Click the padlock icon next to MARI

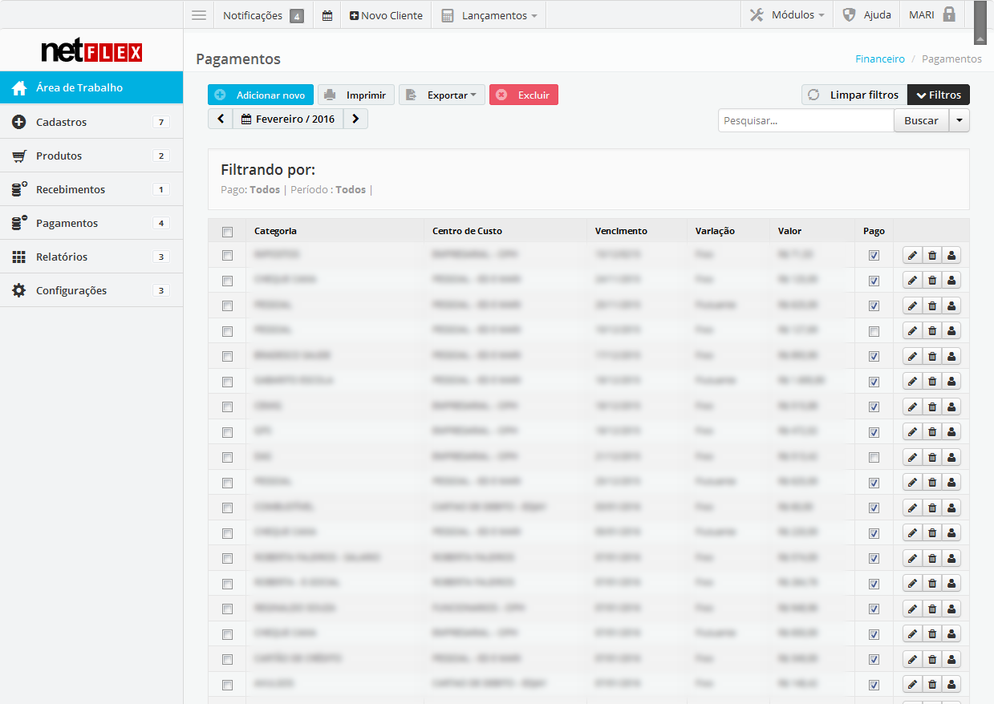click(949, 14)
